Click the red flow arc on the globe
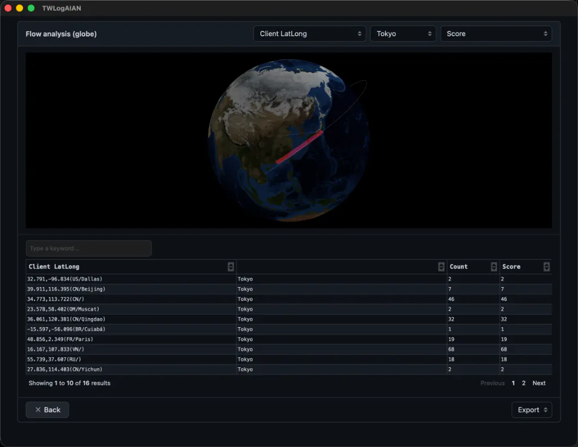The image size is (578, 447). coord(299,147)
